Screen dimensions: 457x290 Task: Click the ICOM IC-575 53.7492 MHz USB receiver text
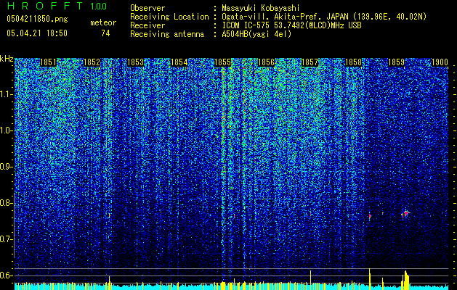point(291,25)
